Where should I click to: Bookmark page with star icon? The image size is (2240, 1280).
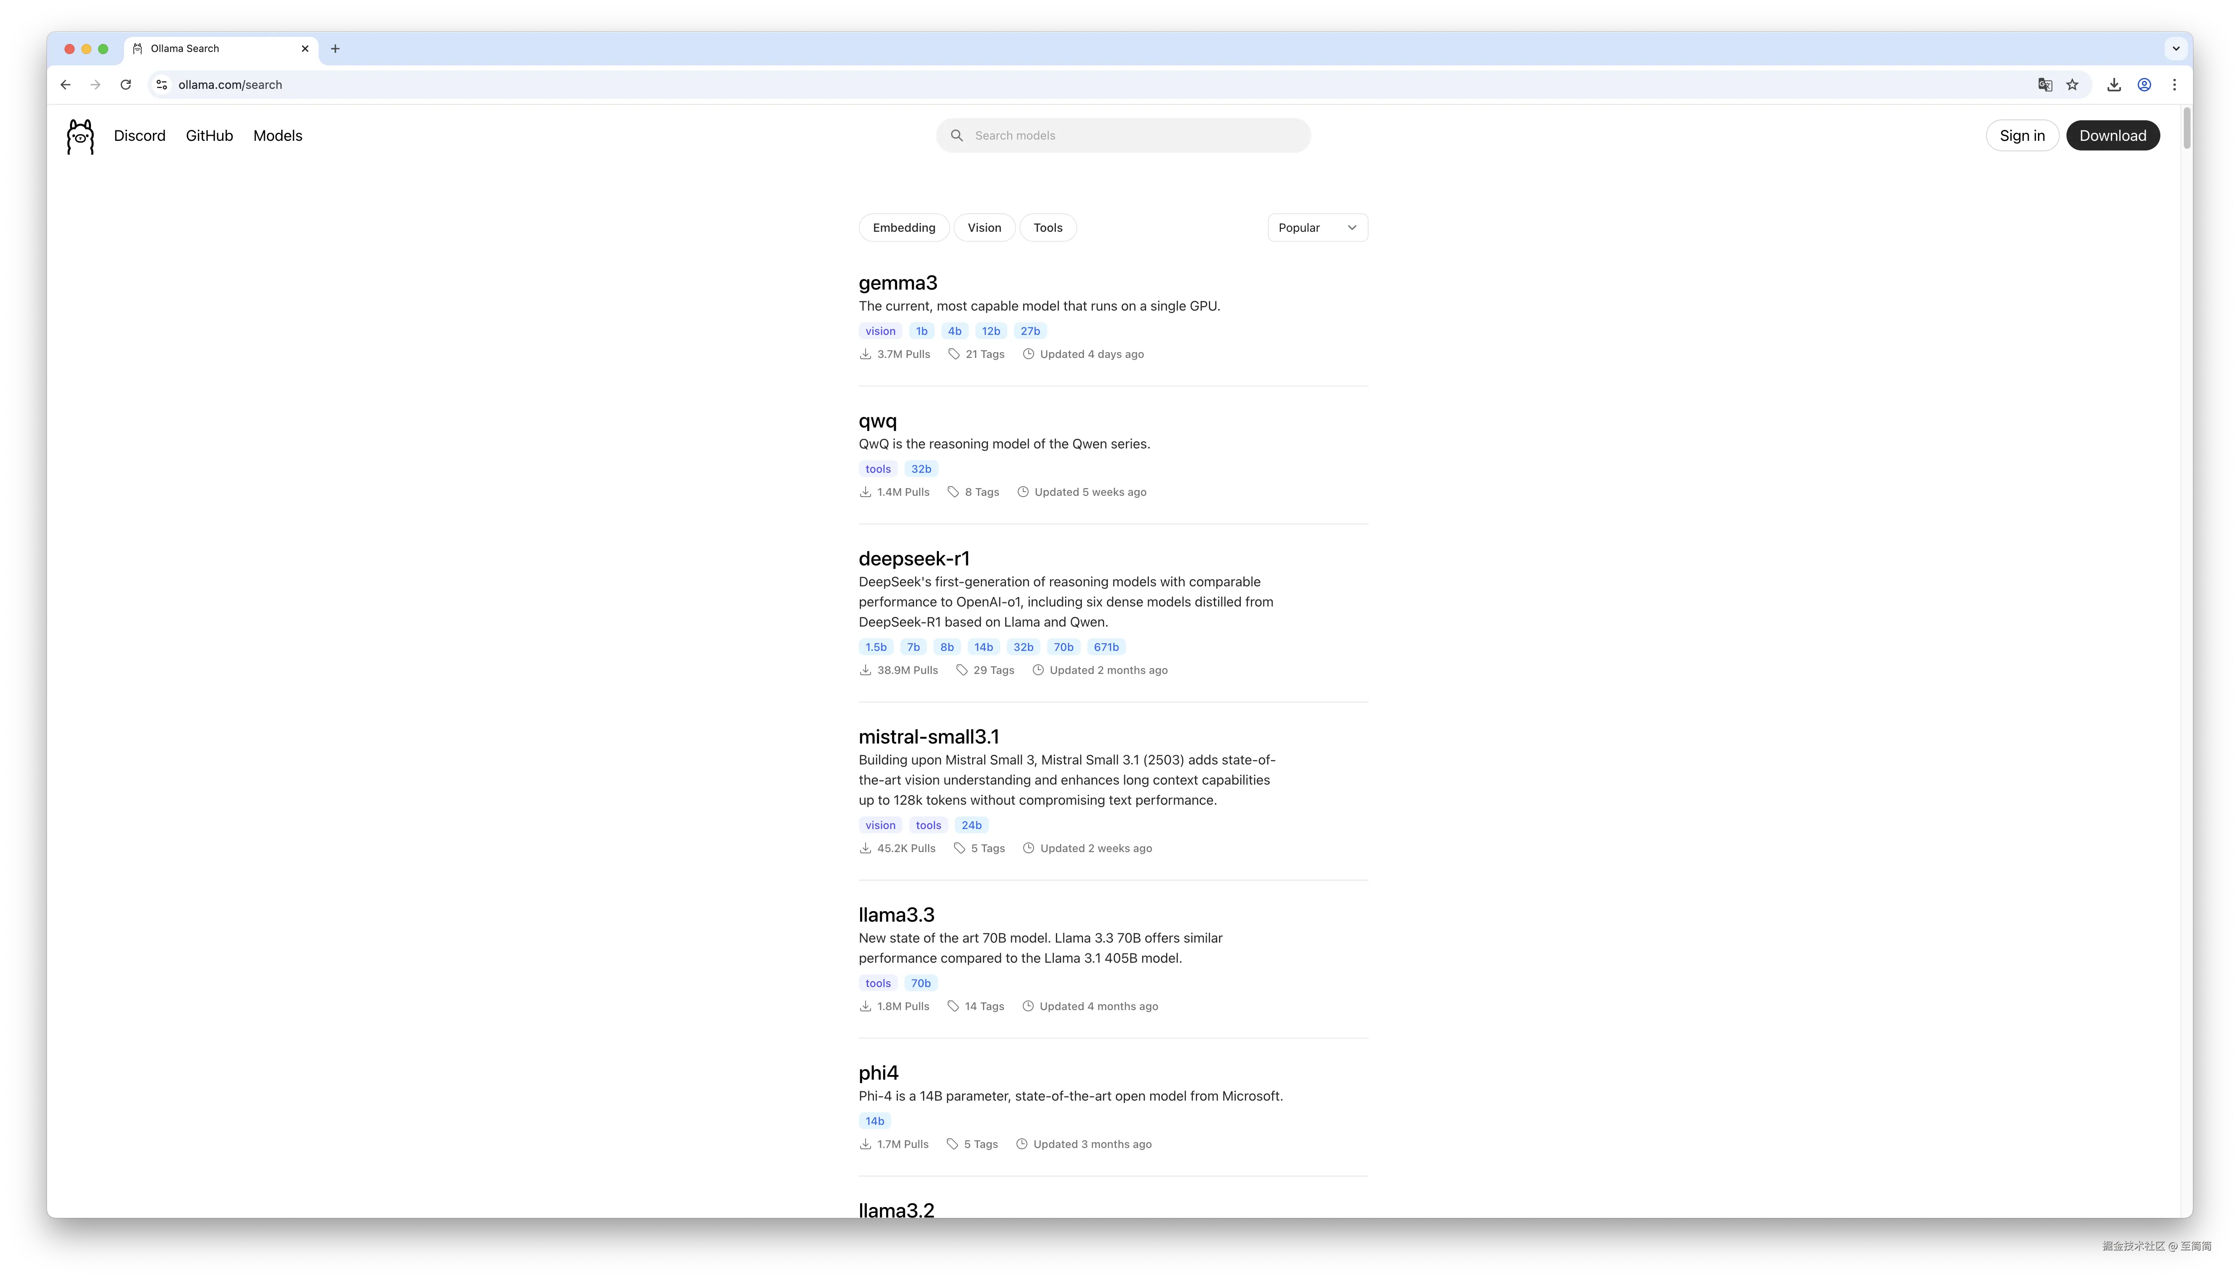point(2072,84)
